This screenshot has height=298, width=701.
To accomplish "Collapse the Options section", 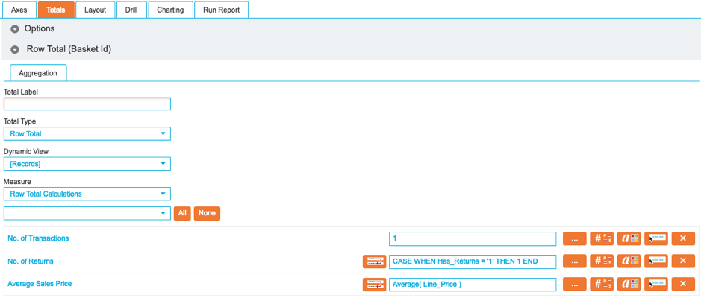I will [15, 29].
